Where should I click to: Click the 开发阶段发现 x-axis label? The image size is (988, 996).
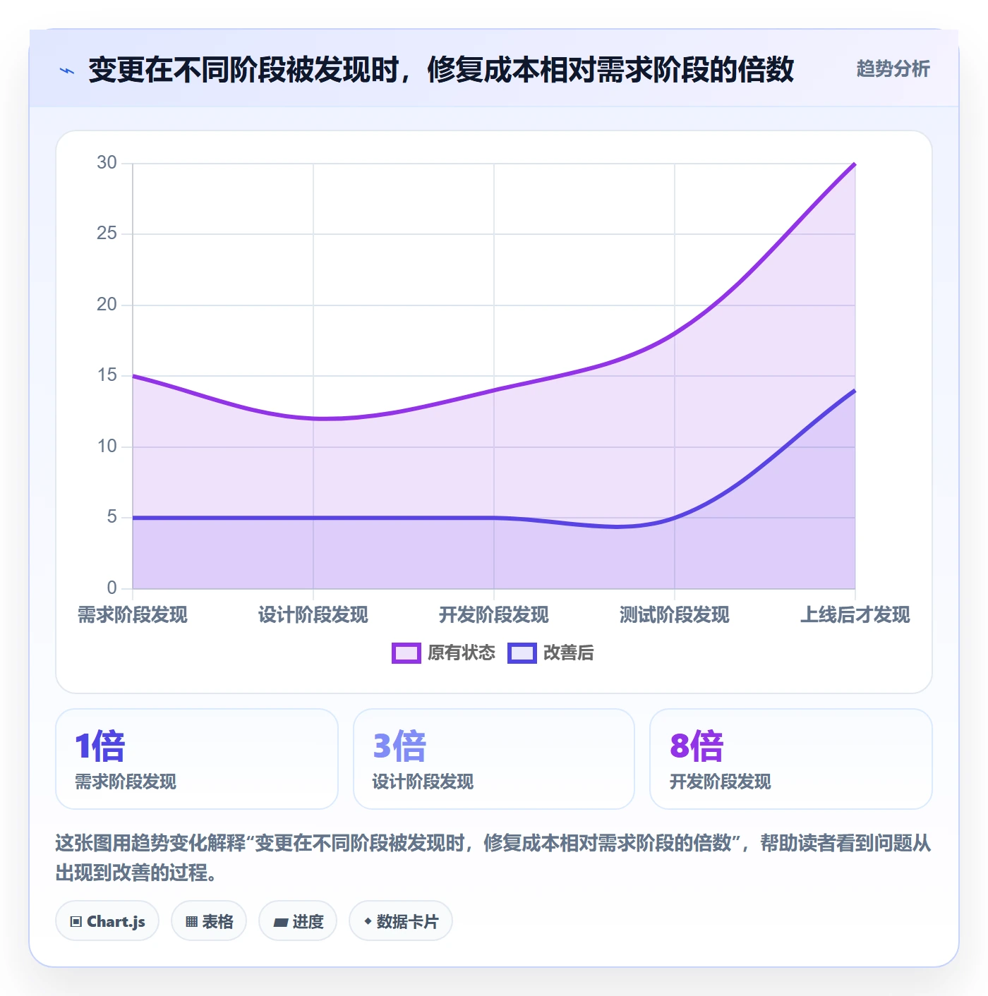(494, 615)
